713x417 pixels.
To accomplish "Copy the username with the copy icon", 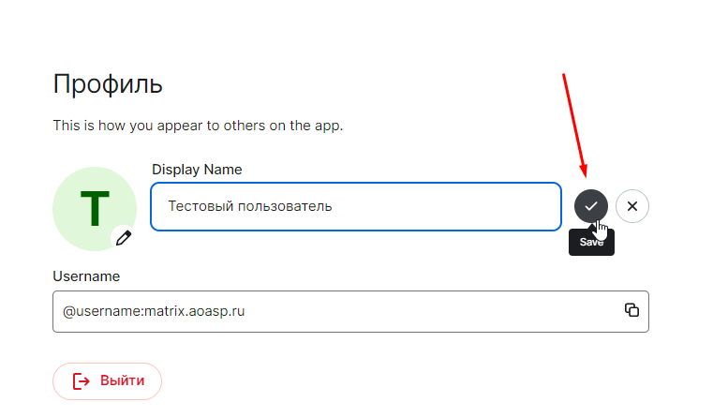I will tap(631, 310).
